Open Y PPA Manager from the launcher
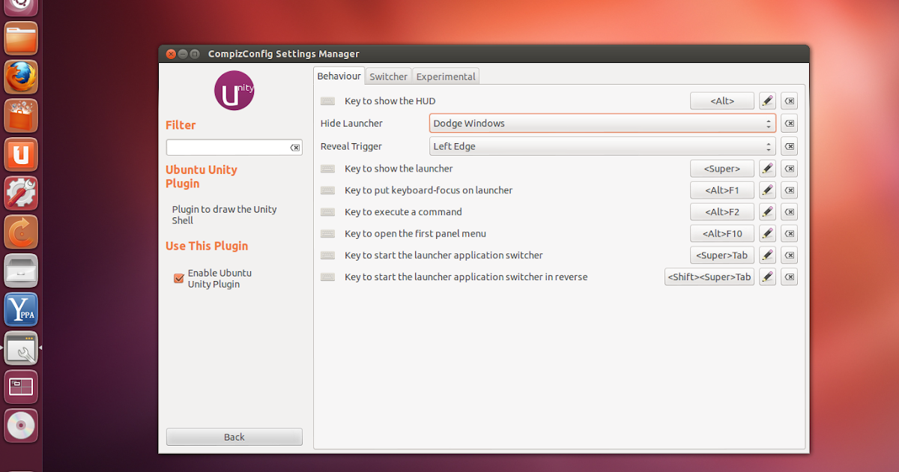This screenshot has width=899, height=472. 20,309
